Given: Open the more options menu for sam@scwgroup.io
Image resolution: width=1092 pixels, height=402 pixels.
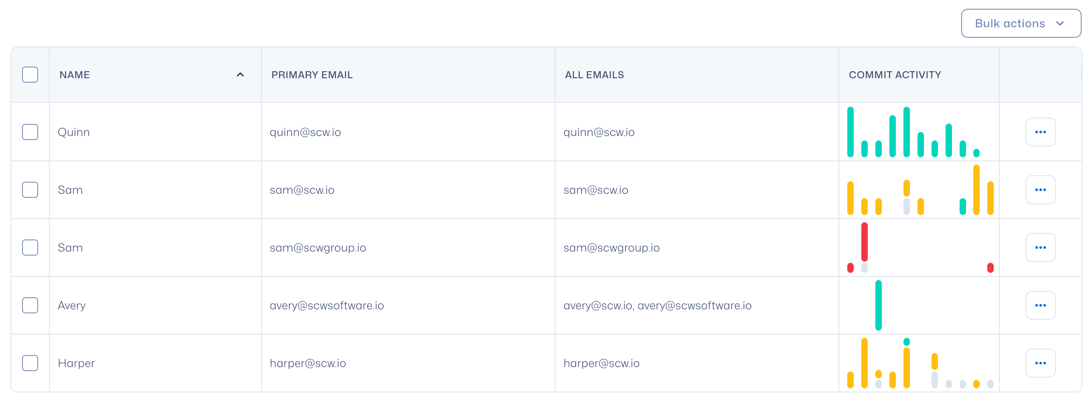Looking at the screenshot, I should [1040, 247].
